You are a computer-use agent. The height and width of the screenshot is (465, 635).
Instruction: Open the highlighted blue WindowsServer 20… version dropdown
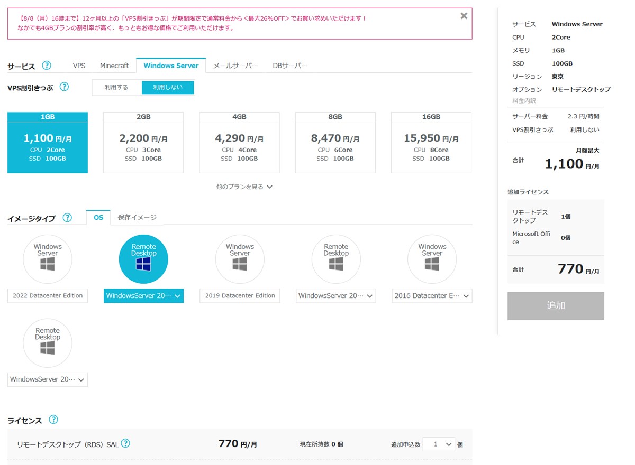point(143,296)
